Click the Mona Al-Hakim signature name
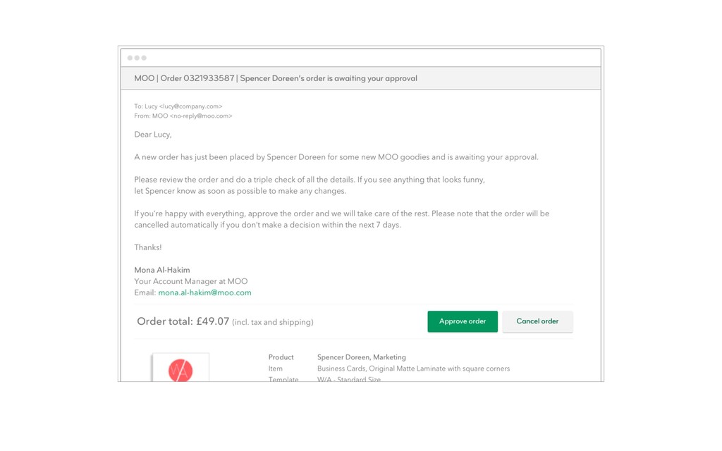The height and width of the screenshot is (451, 722). click(x=162, y=270)
